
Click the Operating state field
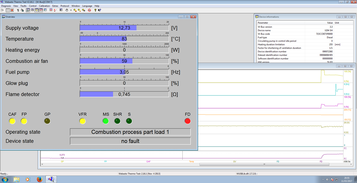(130, 132)
